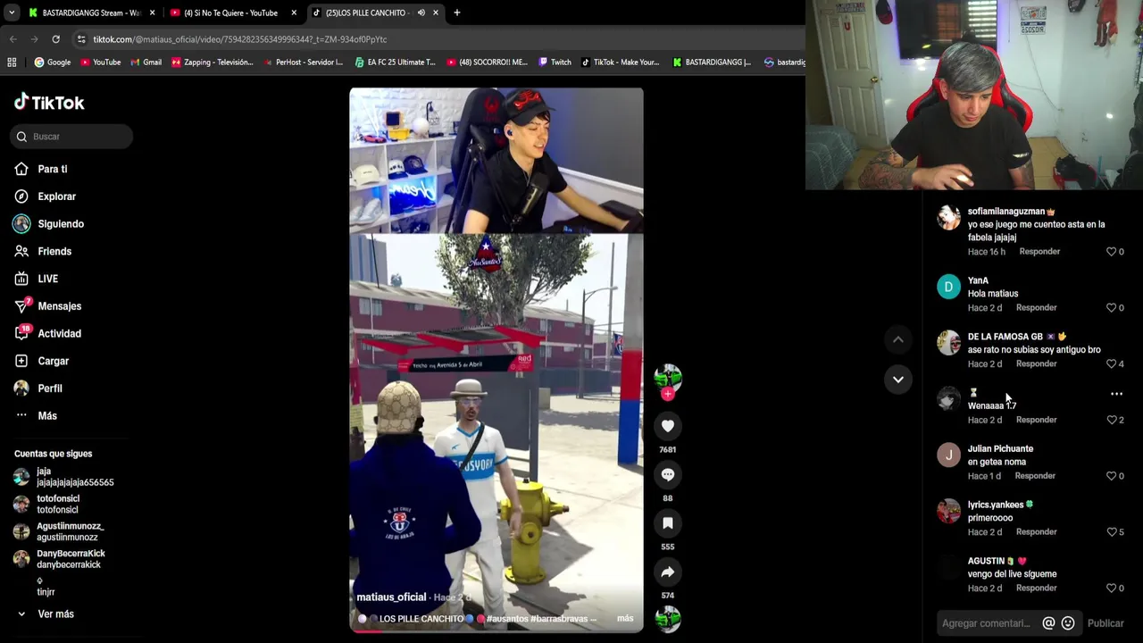Expand Ver más followed accounts
1143x643 pixels.
[x=55, y=614]
